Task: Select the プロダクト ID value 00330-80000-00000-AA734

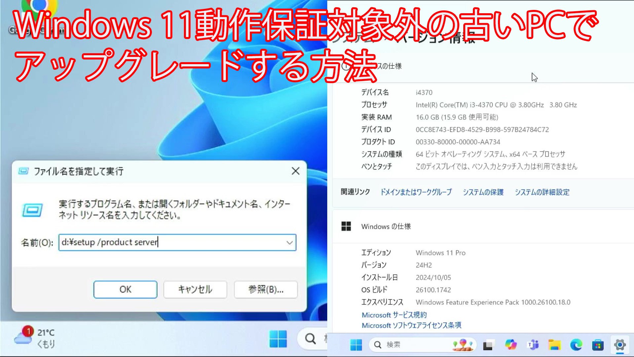Action: 458,142
